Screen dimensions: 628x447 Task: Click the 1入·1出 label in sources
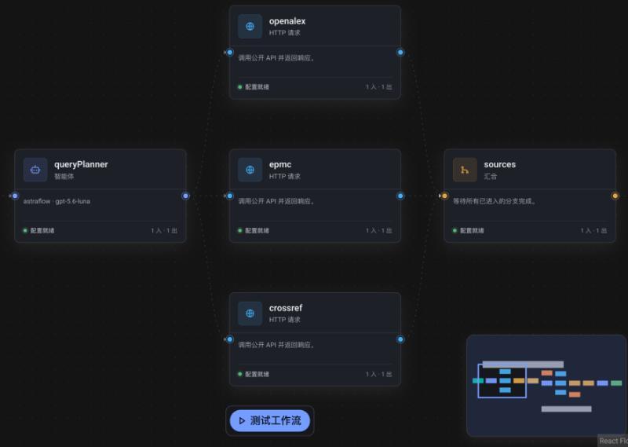click(x=593, y=230)
